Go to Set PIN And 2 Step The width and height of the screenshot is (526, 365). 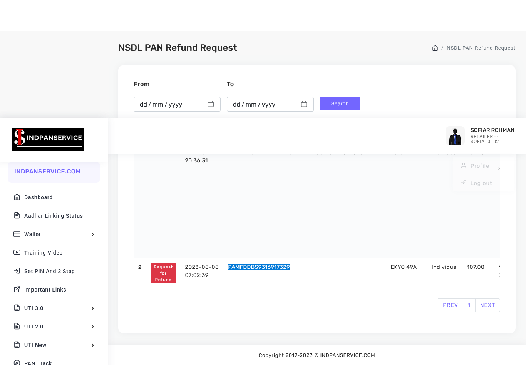pyautogui.click(x=49, y=271)
